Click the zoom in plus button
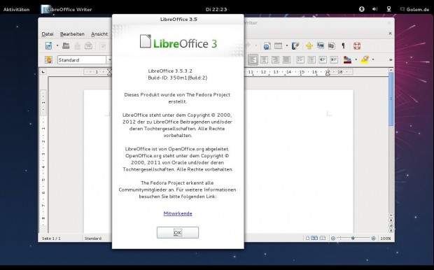This screenshot has height=270, width=434. (x=373, y=239)
